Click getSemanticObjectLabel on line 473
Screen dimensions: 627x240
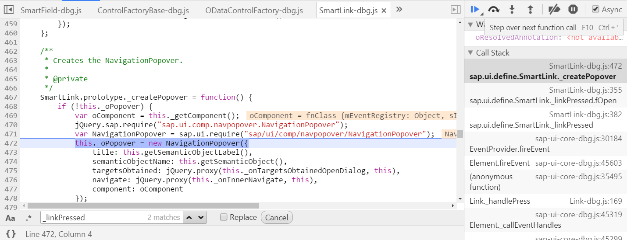194,152
